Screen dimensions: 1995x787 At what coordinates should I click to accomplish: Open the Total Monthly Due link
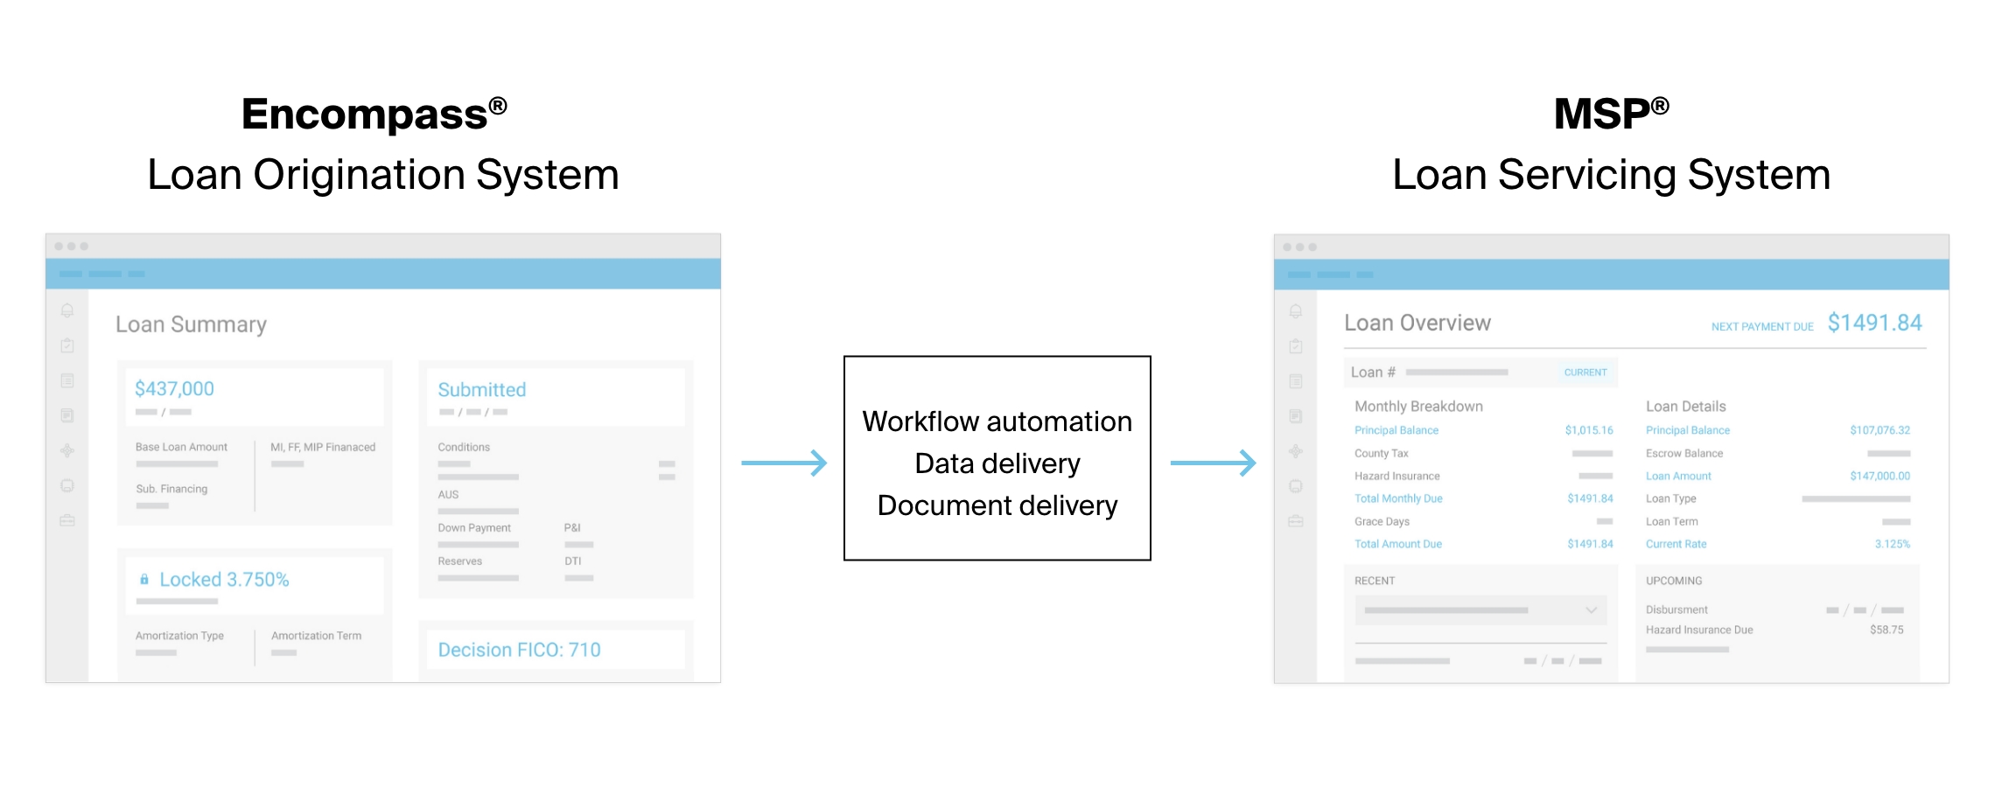point(1398,498)
